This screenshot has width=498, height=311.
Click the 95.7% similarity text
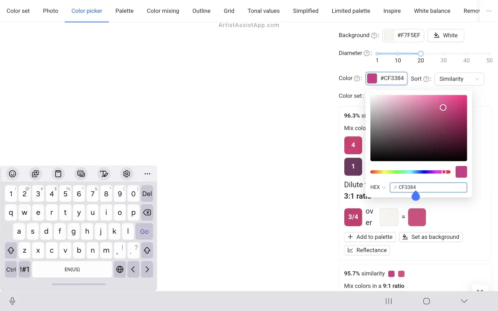tap(365, 274)
